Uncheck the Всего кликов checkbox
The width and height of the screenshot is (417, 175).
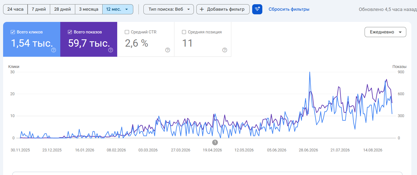(x=13, y=32)
